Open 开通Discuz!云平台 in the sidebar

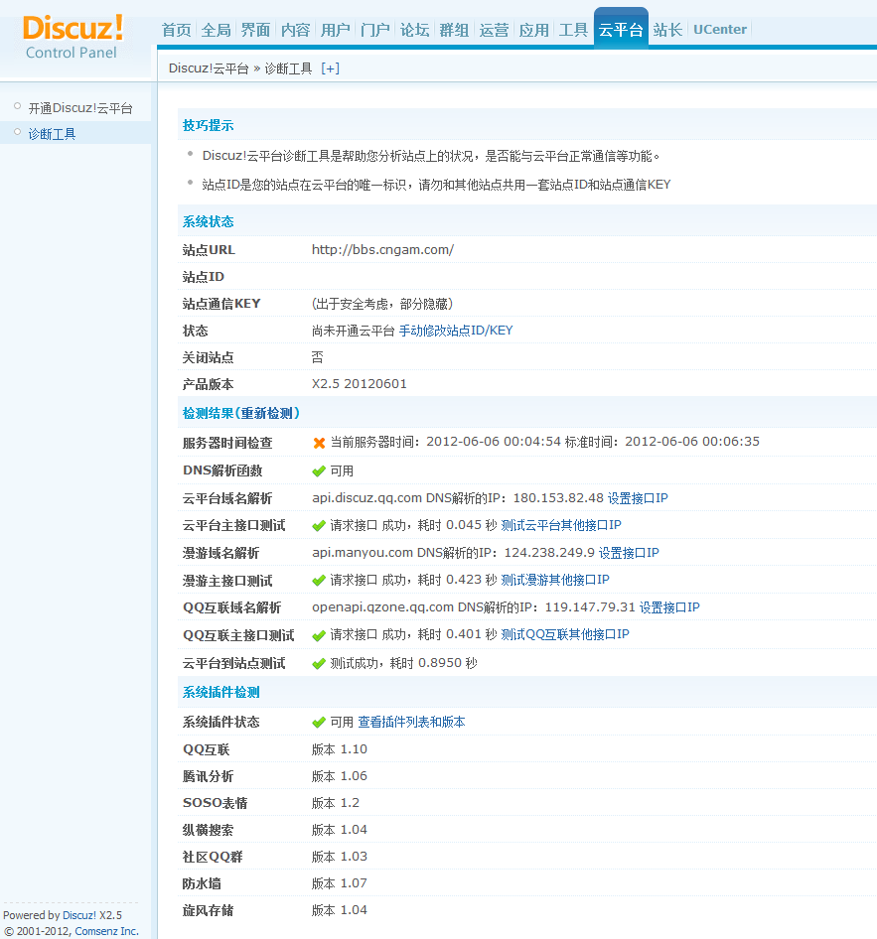[80, 108]
